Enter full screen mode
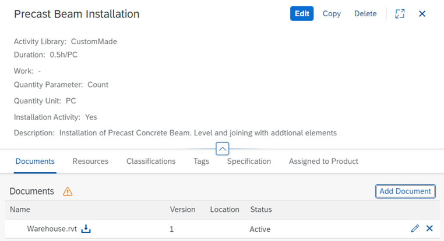 pyautogui.click(x=400, y=13)
